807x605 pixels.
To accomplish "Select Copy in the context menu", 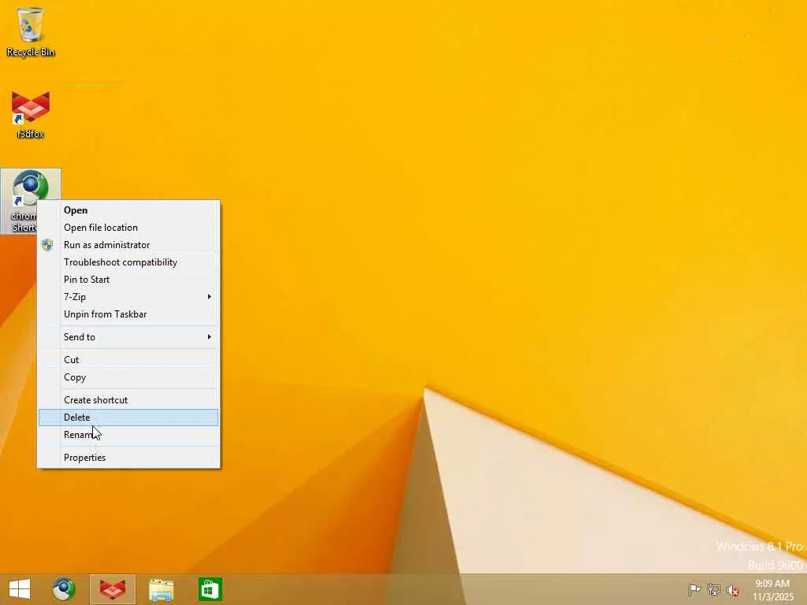I will 128,377.
